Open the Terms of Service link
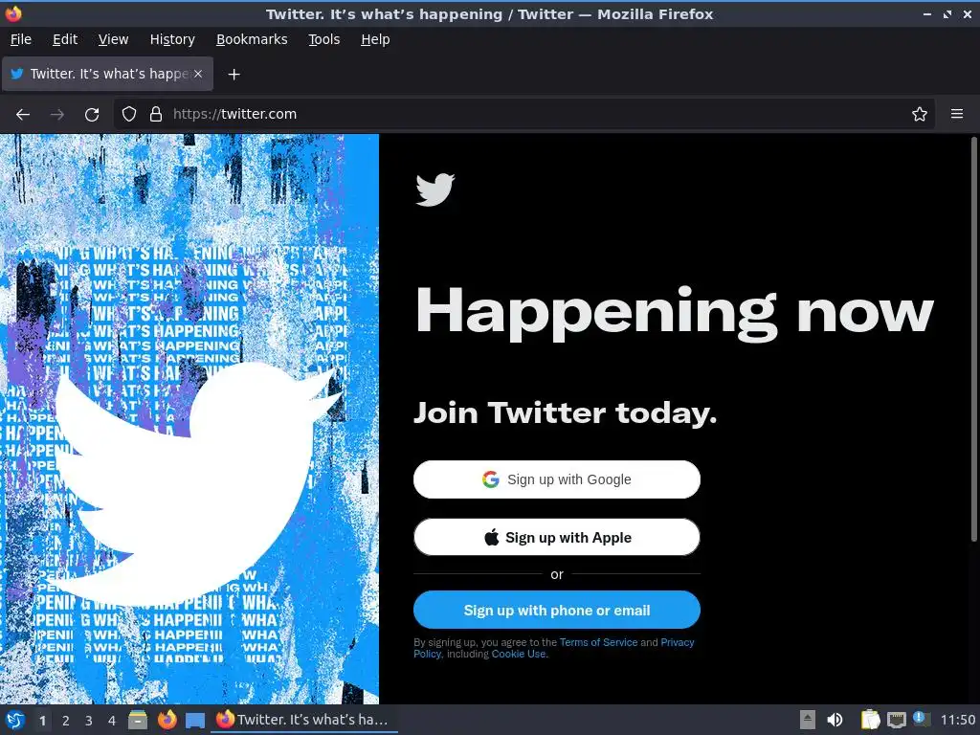The image size is (980, 735). 598,642
